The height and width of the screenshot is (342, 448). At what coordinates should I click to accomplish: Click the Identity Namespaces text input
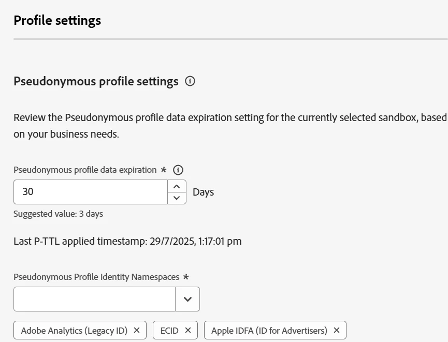coord(94,299)
